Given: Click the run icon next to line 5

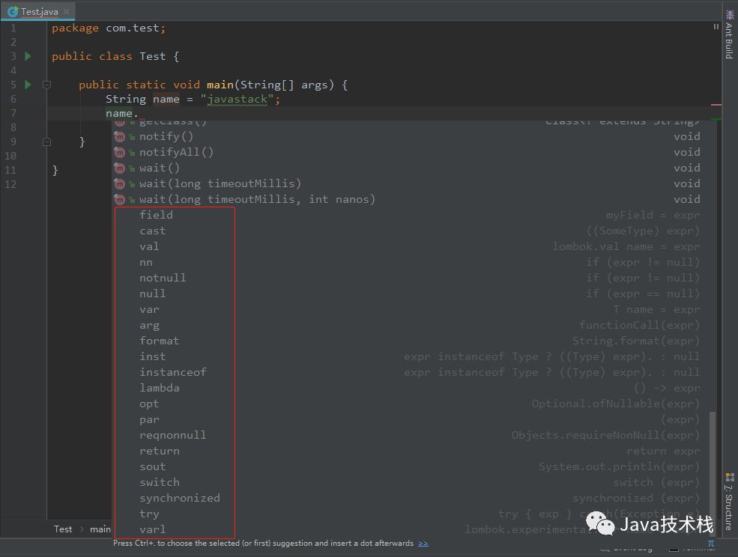Looking at the screenshot, I should 27,85.
